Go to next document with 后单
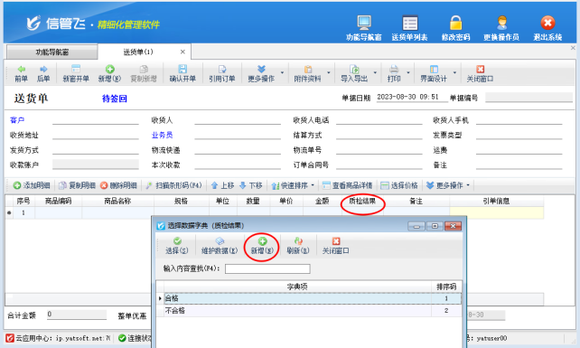 43,73
